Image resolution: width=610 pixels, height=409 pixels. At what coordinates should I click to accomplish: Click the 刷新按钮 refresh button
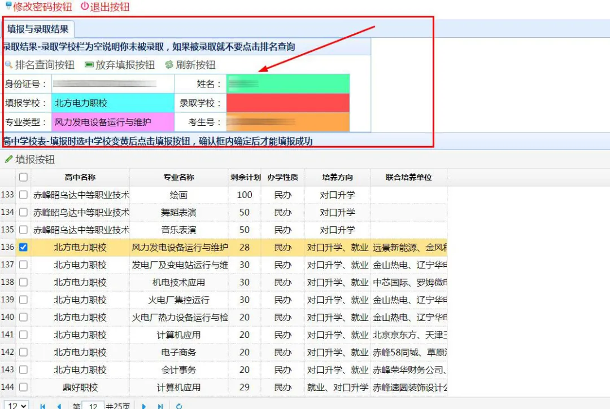(x=190, y=65)
